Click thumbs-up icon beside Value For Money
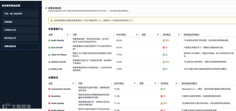 click(49, 55)
